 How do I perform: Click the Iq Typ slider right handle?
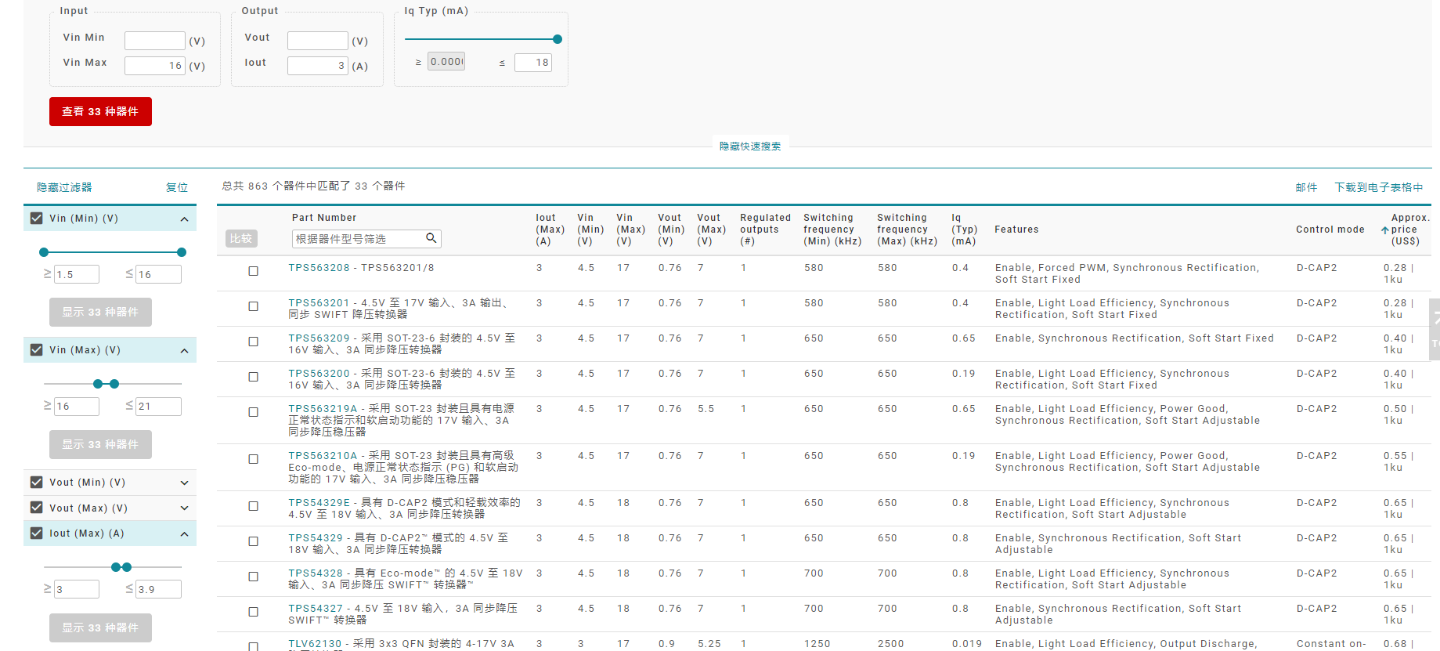coord(558,39)
